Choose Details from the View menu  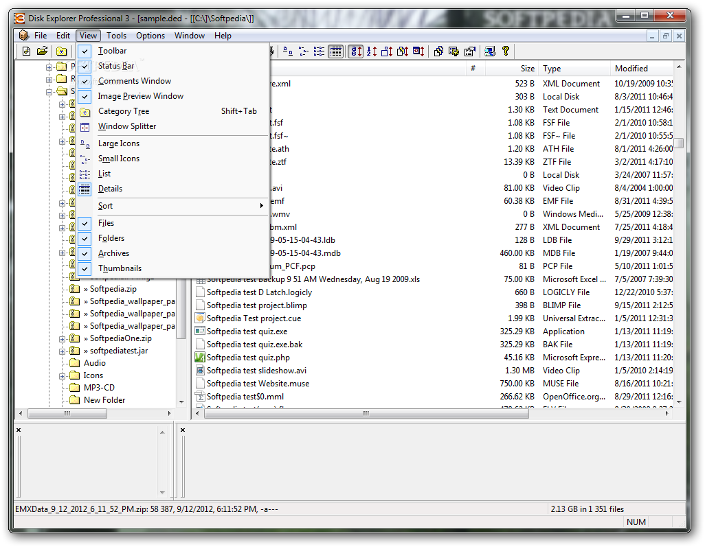173,189
